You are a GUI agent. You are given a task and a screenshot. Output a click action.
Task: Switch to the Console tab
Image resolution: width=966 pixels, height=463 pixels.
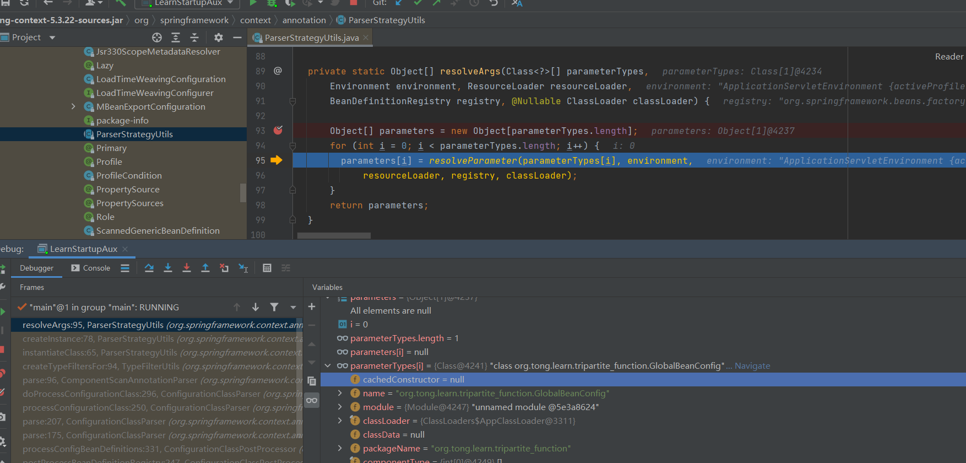tap(91, 268)
